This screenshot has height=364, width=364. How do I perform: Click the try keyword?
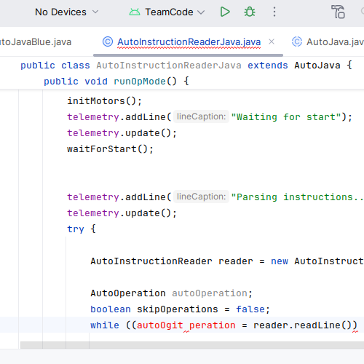pyautogui.click(x=76, y=229)
